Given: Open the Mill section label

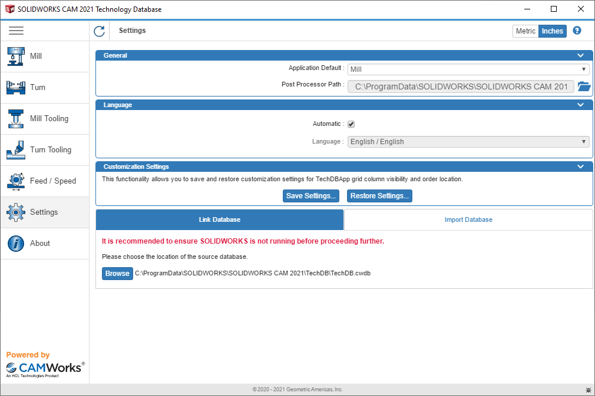Looking at the screenshot, I should pyautogui.click(x=36, y=56).
